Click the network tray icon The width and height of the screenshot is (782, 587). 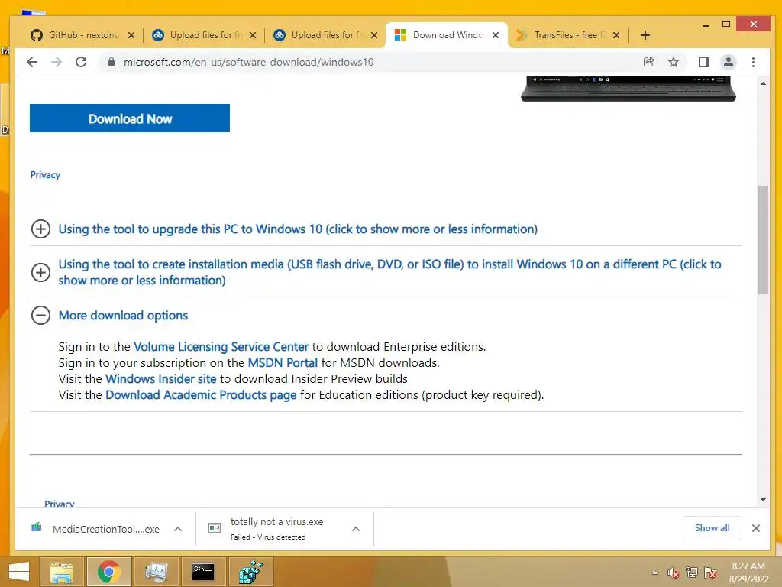[x=692, y=572]
